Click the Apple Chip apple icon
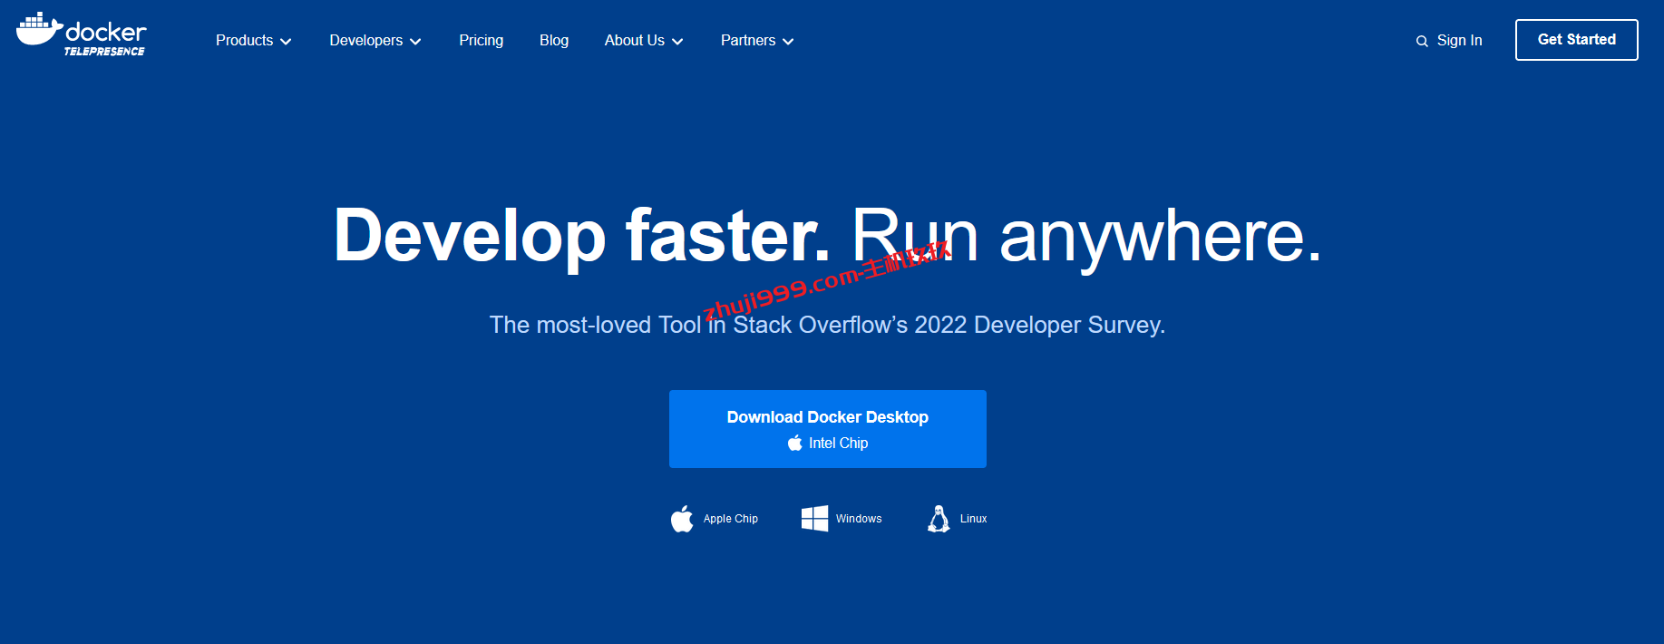Screen dimensions: 1664x644 (682, 519)
